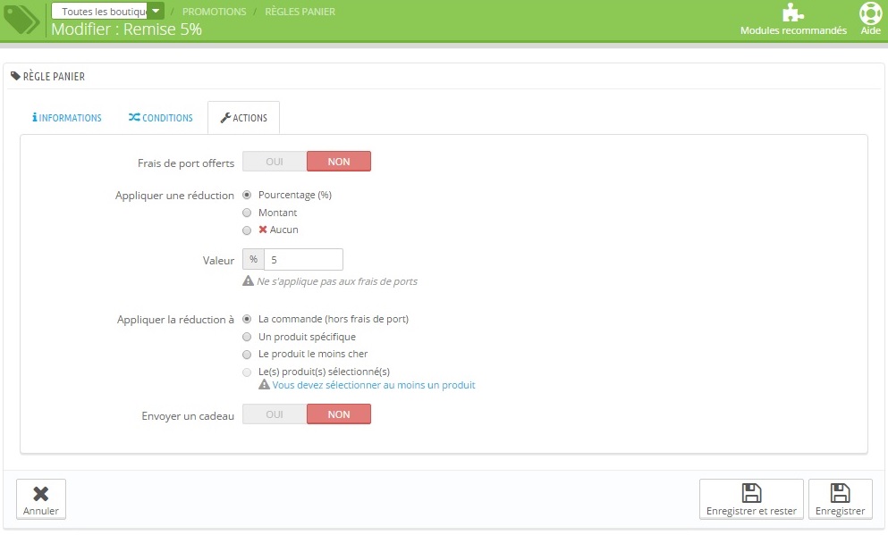Click the 'Appliquer une réduction' label
Image resolution: width=888 pixels, height=535 pixels.
pyautogui.click(x=174, y=195)
